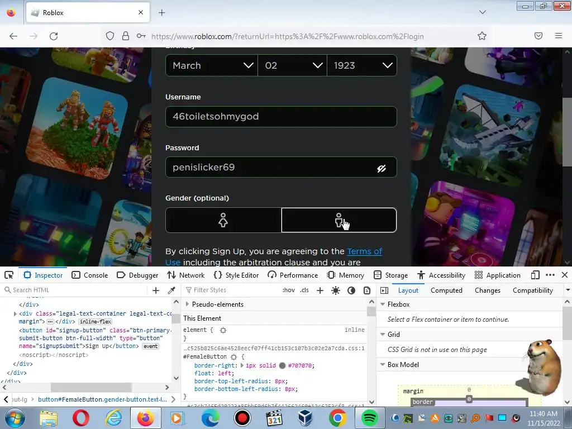Toggle the .cls classes panel
The height and width of the screenshot is (429, 572).
[304, 290]
